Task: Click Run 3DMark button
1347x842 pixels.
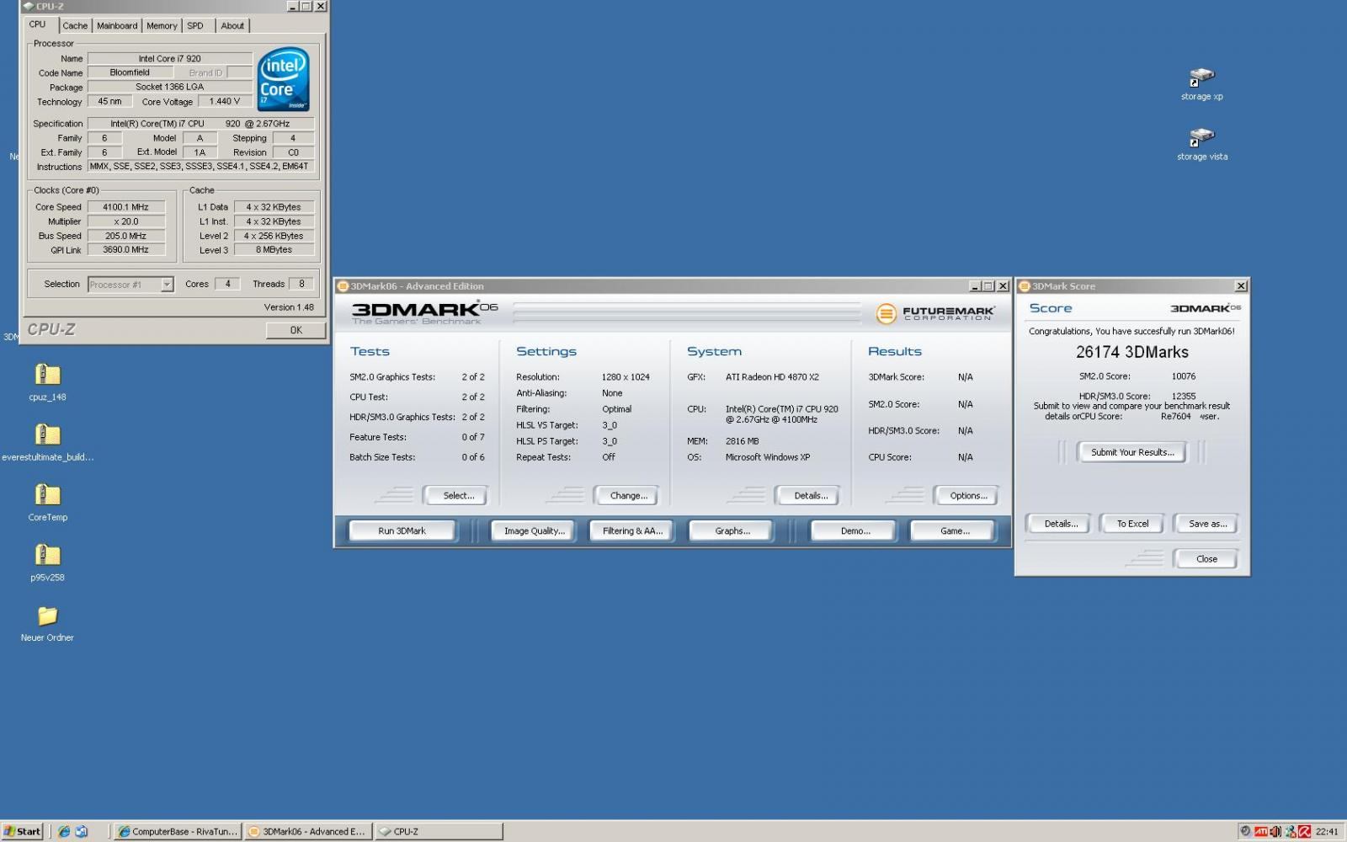Action: [x=402, y=531]
